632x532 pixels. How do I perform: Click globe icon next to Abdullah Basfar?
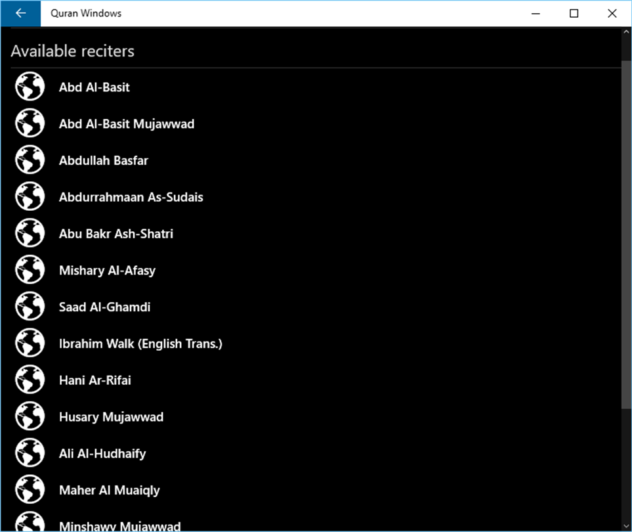(x=30, y=160)
